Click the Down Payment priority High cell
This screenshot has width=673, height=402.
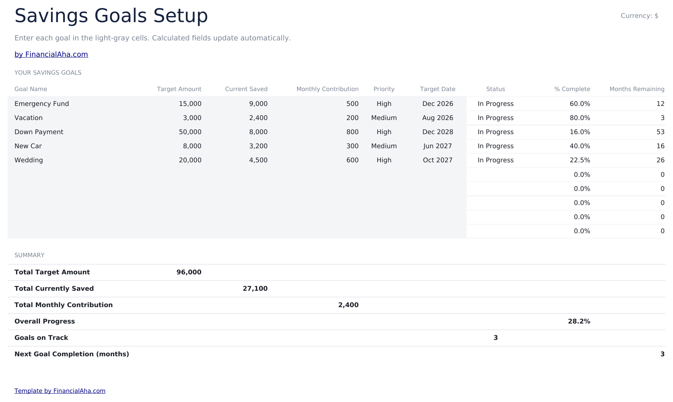tap(384, 132)
